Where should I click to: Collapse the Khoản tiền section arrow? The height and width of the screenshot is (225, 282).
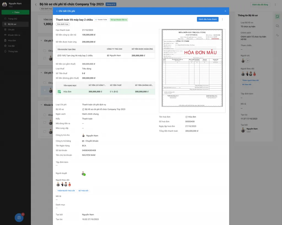click(41, 105)
